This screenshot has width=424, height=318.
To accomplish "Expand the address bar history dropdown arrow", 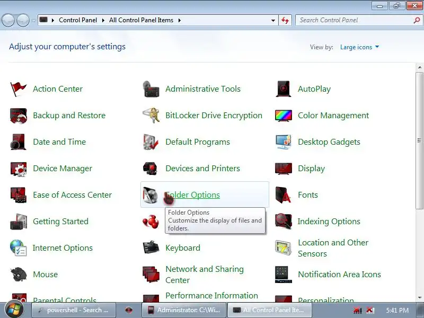I will (273, 20).
